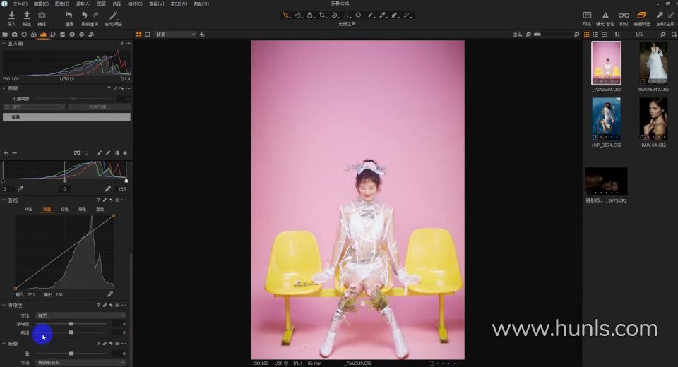678x367 pixels.
Task: Open the Capture camera tool tab
Action: [x=15, y=34]
